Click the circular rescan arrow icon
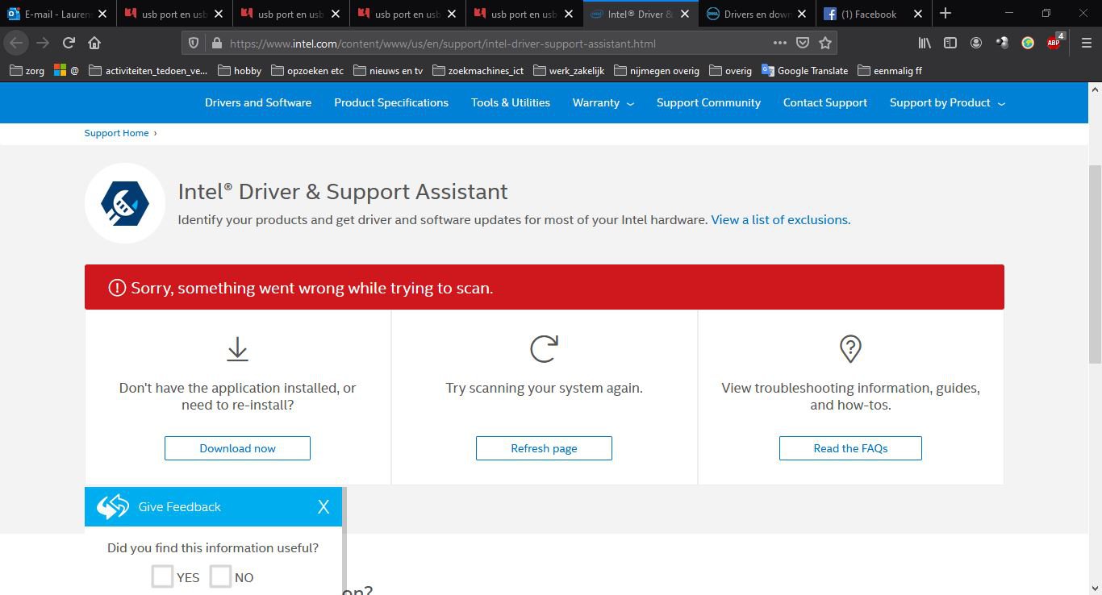Viewport: 1102px width, 595px height. (x=544, y=349)
